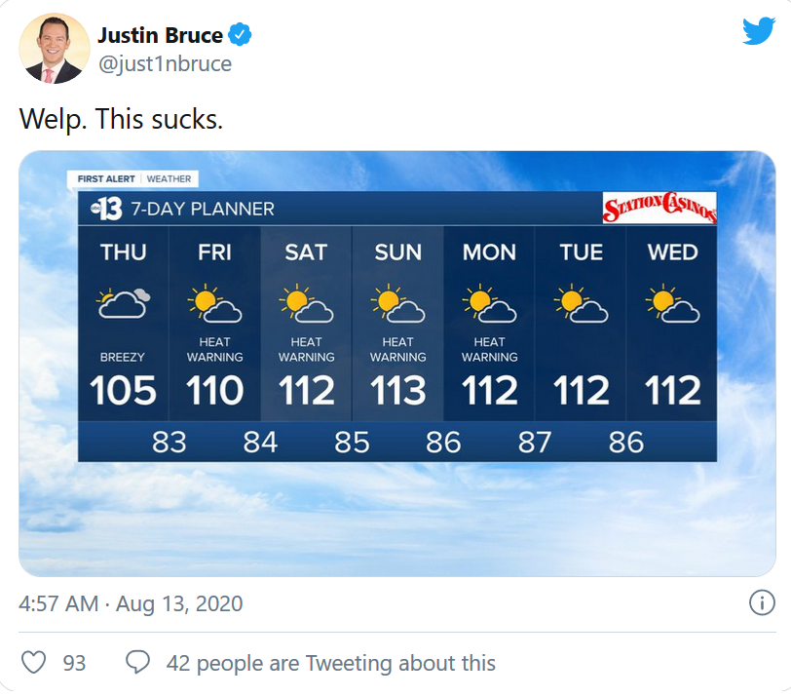Click the 7-Day Planner title
The width and height of the screenshot is (791, 697).
(203, 209)
